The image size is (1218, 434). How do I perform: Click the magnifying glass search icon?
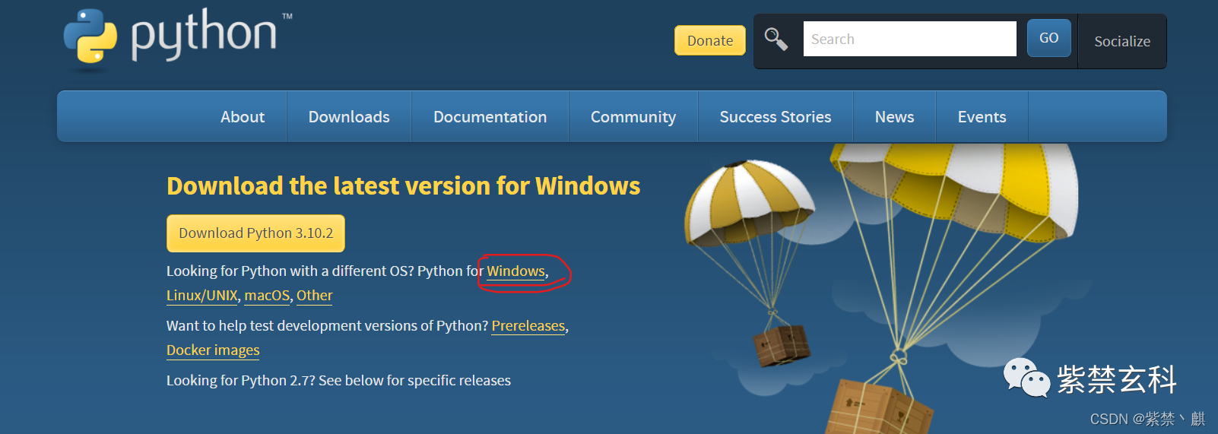click(776, 39)
